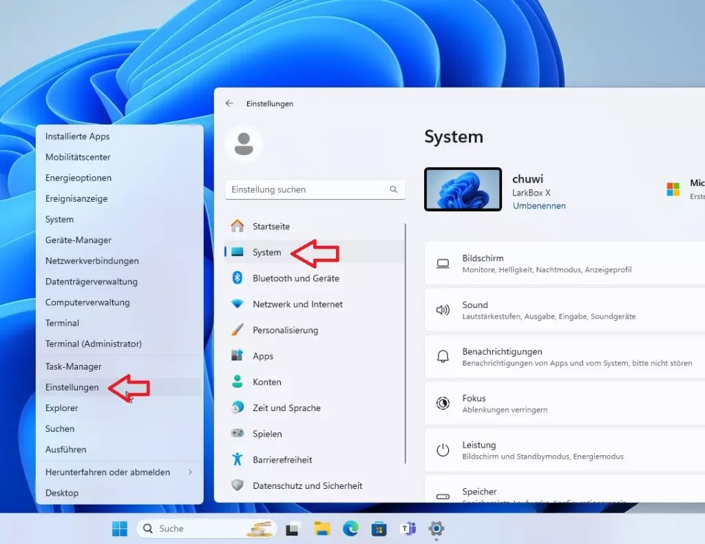705x544 pixels.
Task: Click the back arrow in Settings
Action: [x=229, y=103]
